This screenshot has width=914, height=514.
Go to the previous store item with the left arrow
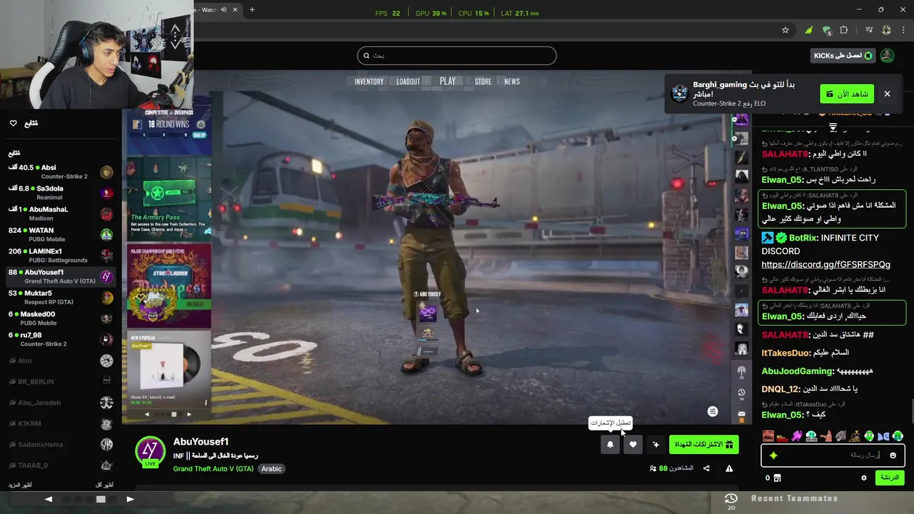147,414
